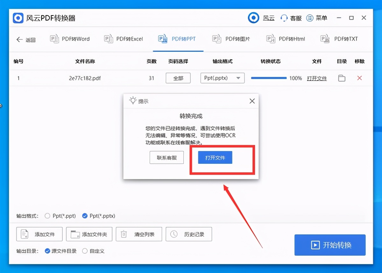
Task: Select the PDF转Word conversion tab icon
Action: pos(54,38)
